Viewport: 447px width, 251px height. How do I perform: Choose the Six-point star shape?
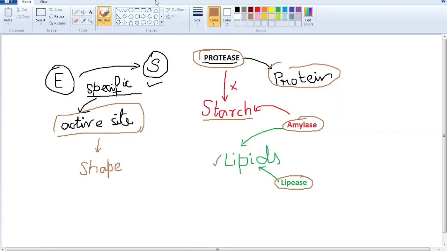[x=137, y=22]
